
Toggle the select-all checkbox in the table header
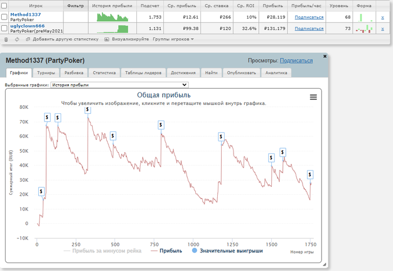click(4, 5)
